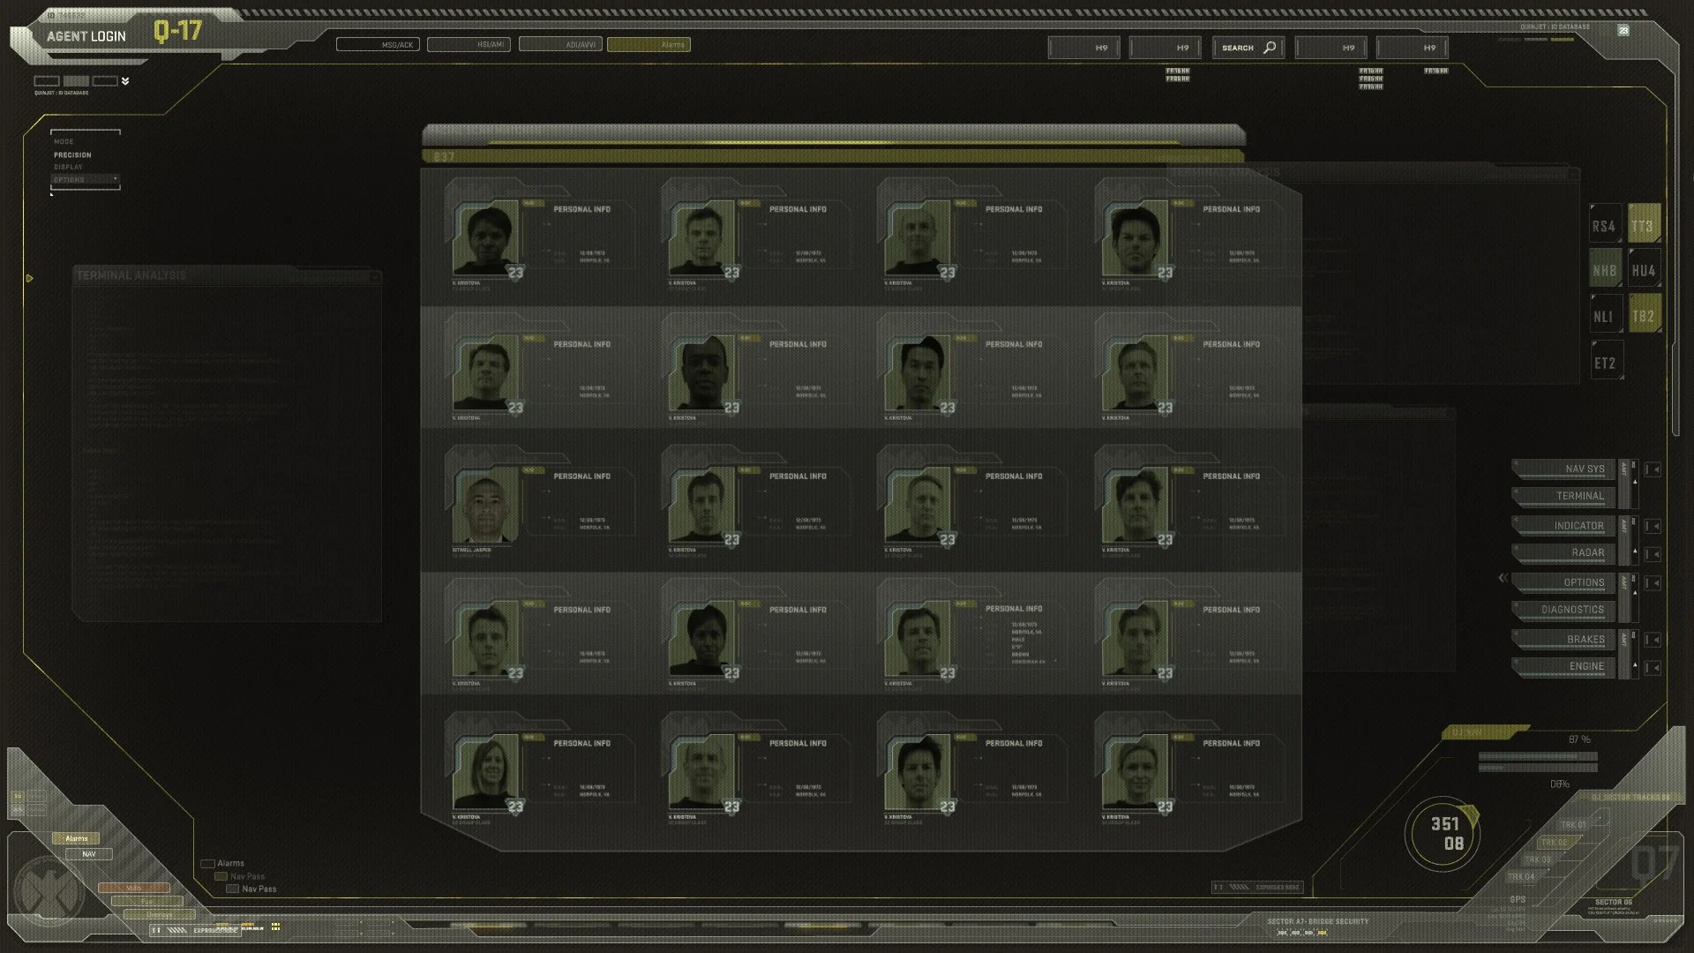Open the Options dropdown in mode panel
Image resolution: width=1694 pixels, height=953 pixels.
point(85,179)
